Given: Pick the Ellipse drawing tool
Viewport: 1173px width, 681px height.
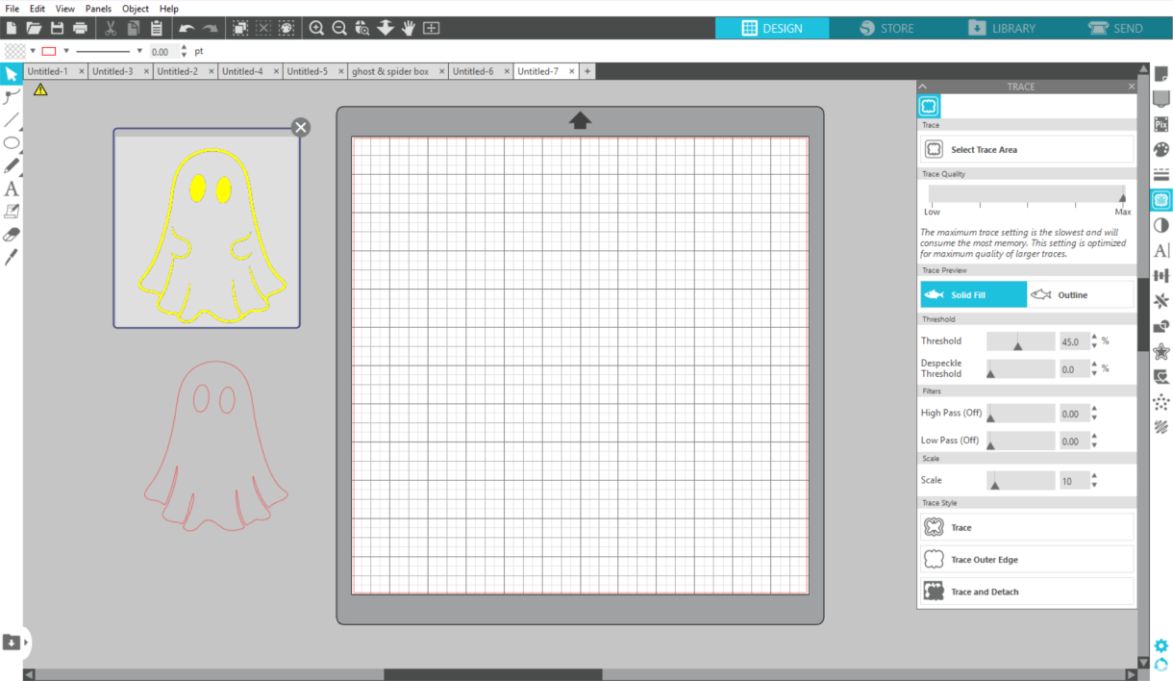Looking at the screenshot, I should click(12, 143).
